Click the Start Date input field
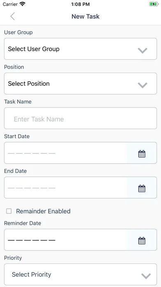The width and height of the screenshot is (161, 287). coord(65,153)
